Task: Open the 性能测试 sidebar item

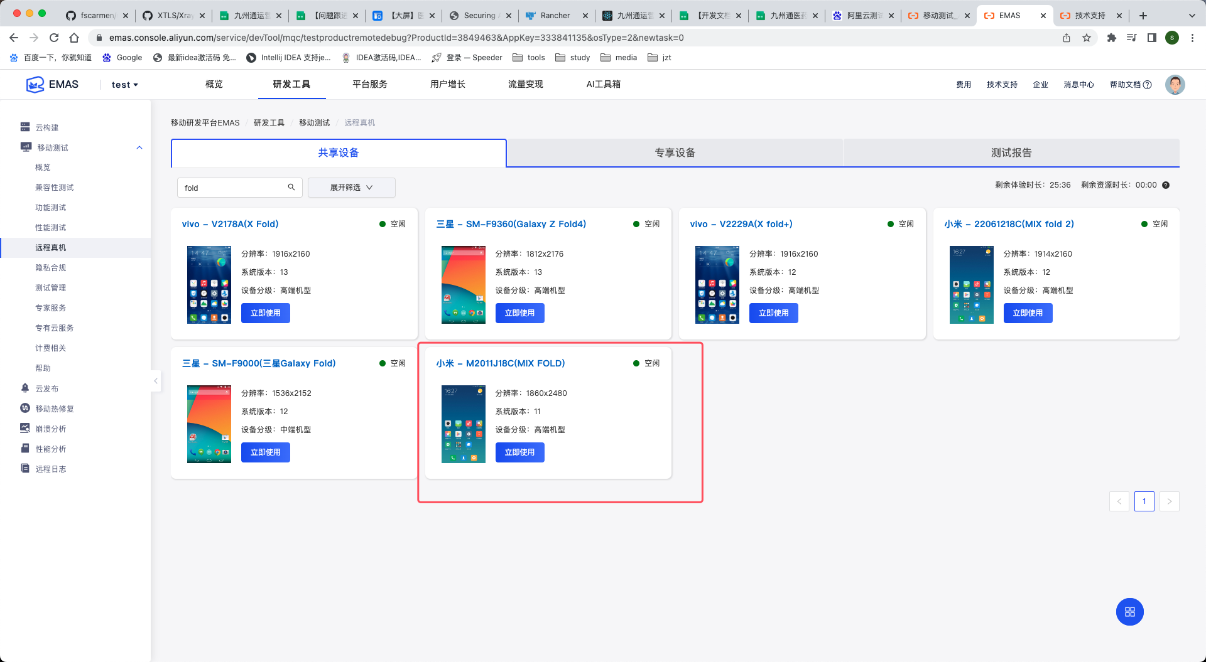Action: [51, 228]
